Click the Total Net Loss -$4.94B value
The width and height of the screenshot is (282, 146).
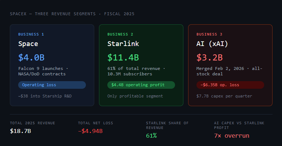tap(90, 131)
